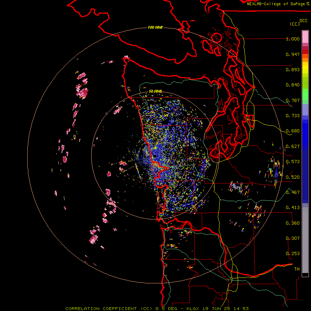Click the black radar site dot

tap(154, 156)
